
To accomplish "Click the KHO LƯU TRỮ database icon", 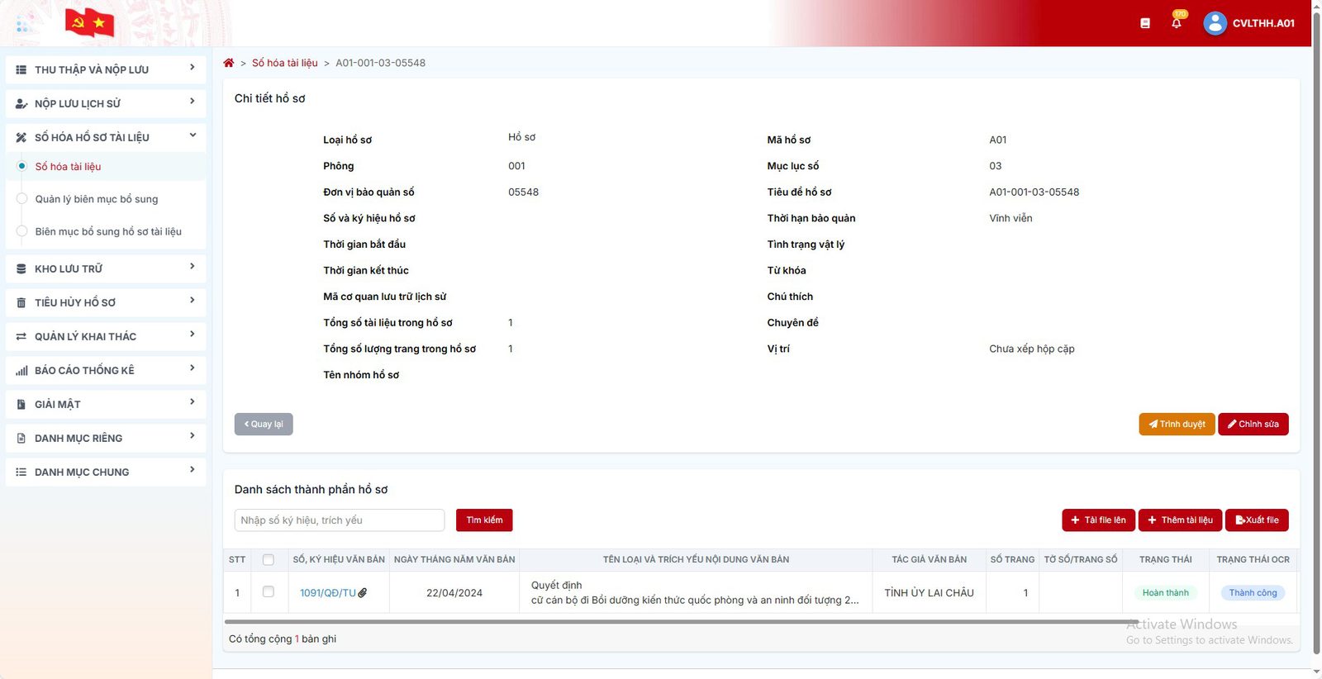I will 21,269.
